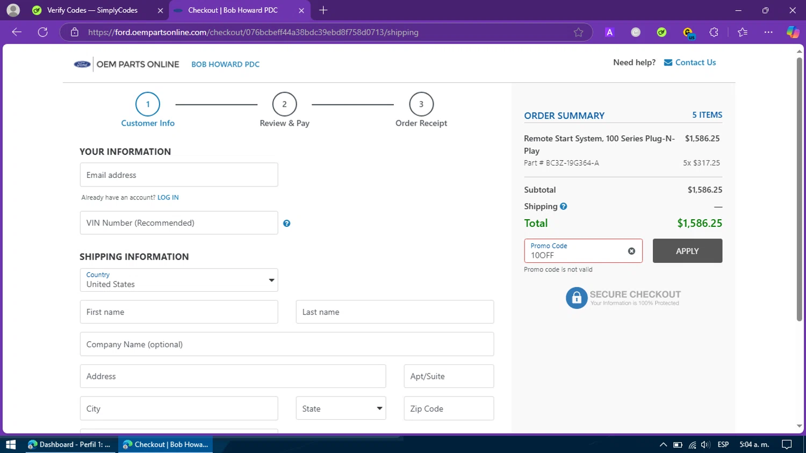Screen dimensions: 806x453
Task: Open Dashboard Perfil 1 taskbar window
Action: (x=70, y=444)
